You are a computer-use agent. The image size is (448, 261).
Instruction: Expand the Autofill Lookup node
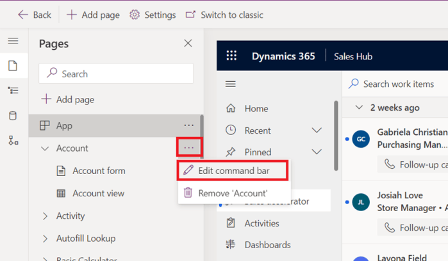tap(45, 239)
